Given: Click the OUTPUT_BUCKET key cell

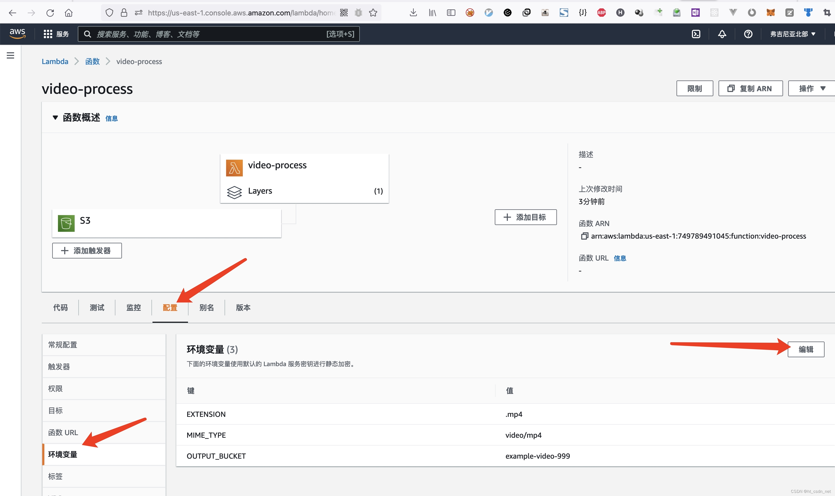Looking at the screenshot, I should [216, 456].
